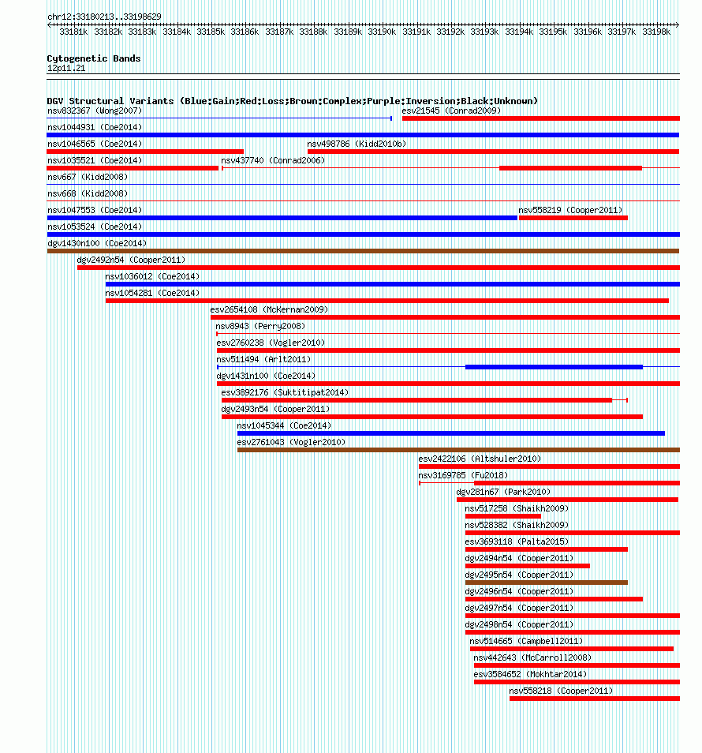Select the nsv1035521 (Coe2014) label
702x753 pixels.
click(95, 160)
